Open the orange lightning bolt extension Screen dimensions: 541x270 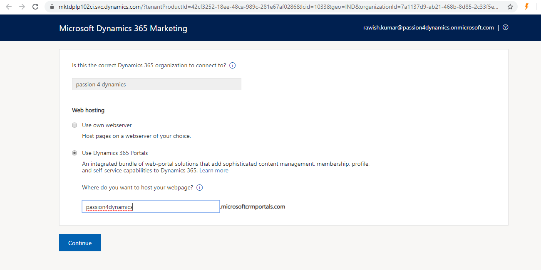(x=526, y=7)
